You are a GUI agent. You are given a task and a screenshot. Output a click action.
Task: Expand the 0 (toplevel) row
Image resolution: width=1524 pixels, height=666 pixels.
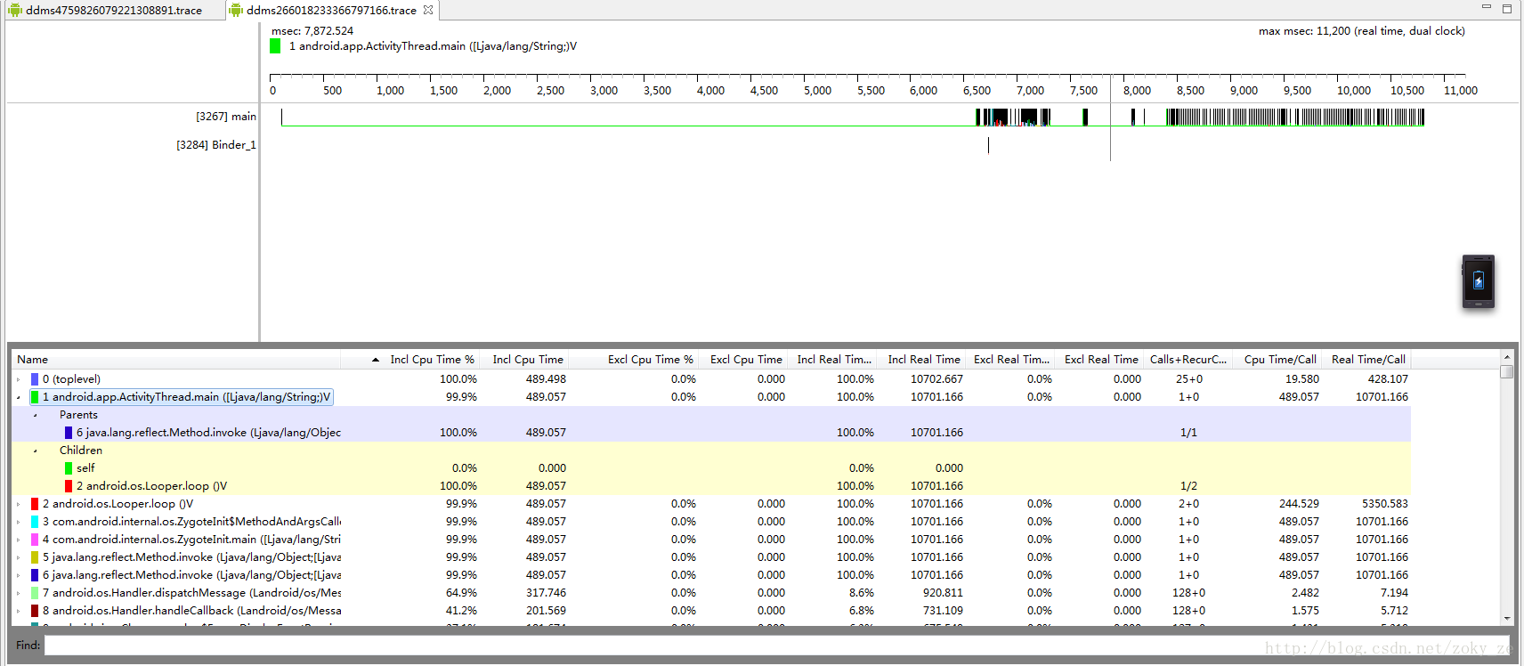click(x=18, y=379)
